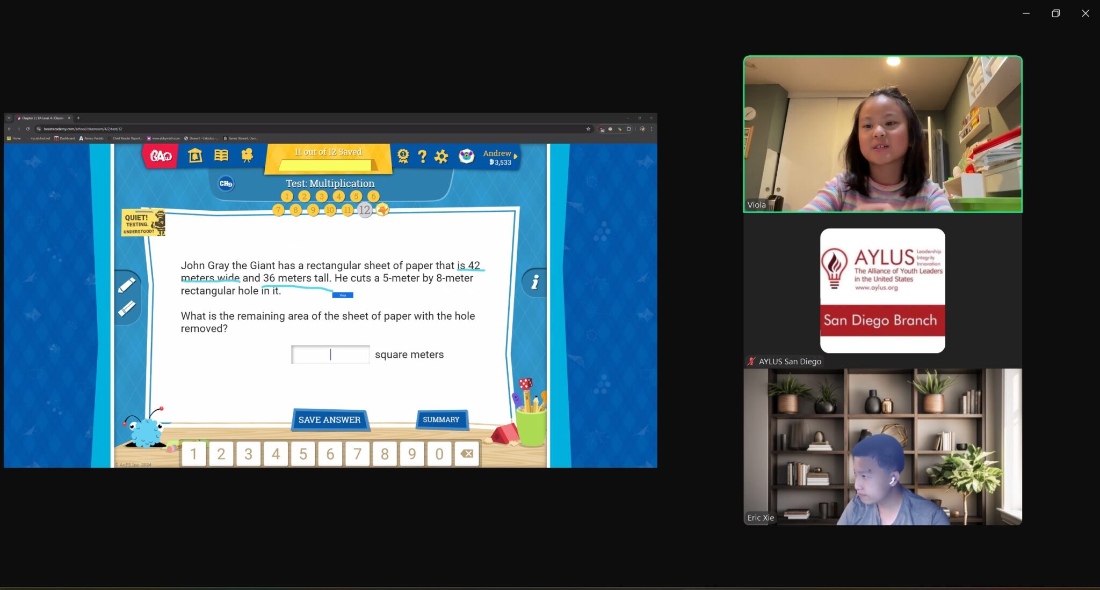This screenshot has height=590, width=1100.
Task: Go to test question 9
Action: click(313, 210)
